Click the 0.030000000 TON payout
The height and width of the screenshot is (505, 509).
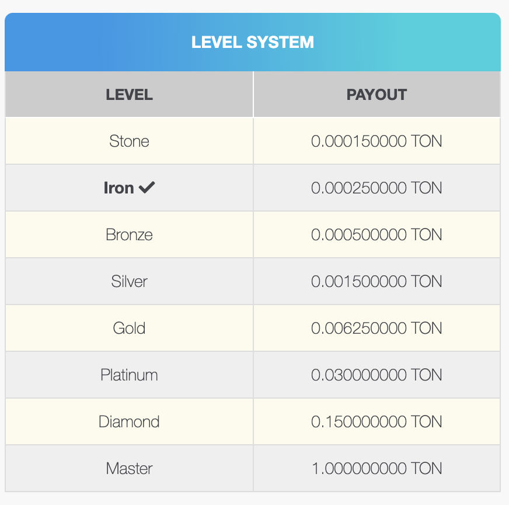pos(376,375)
